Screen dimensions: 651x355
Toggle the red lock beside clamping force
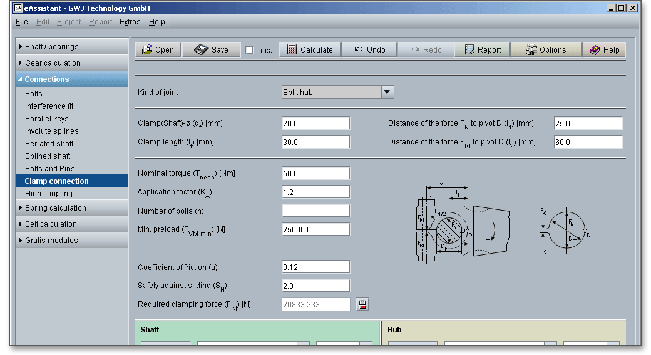tap(362, 304)
